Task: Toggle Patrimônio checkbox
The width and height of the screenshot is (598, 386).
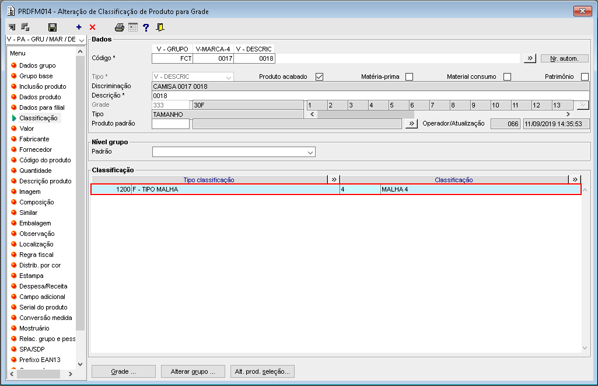Action: (x=585, y=76)
